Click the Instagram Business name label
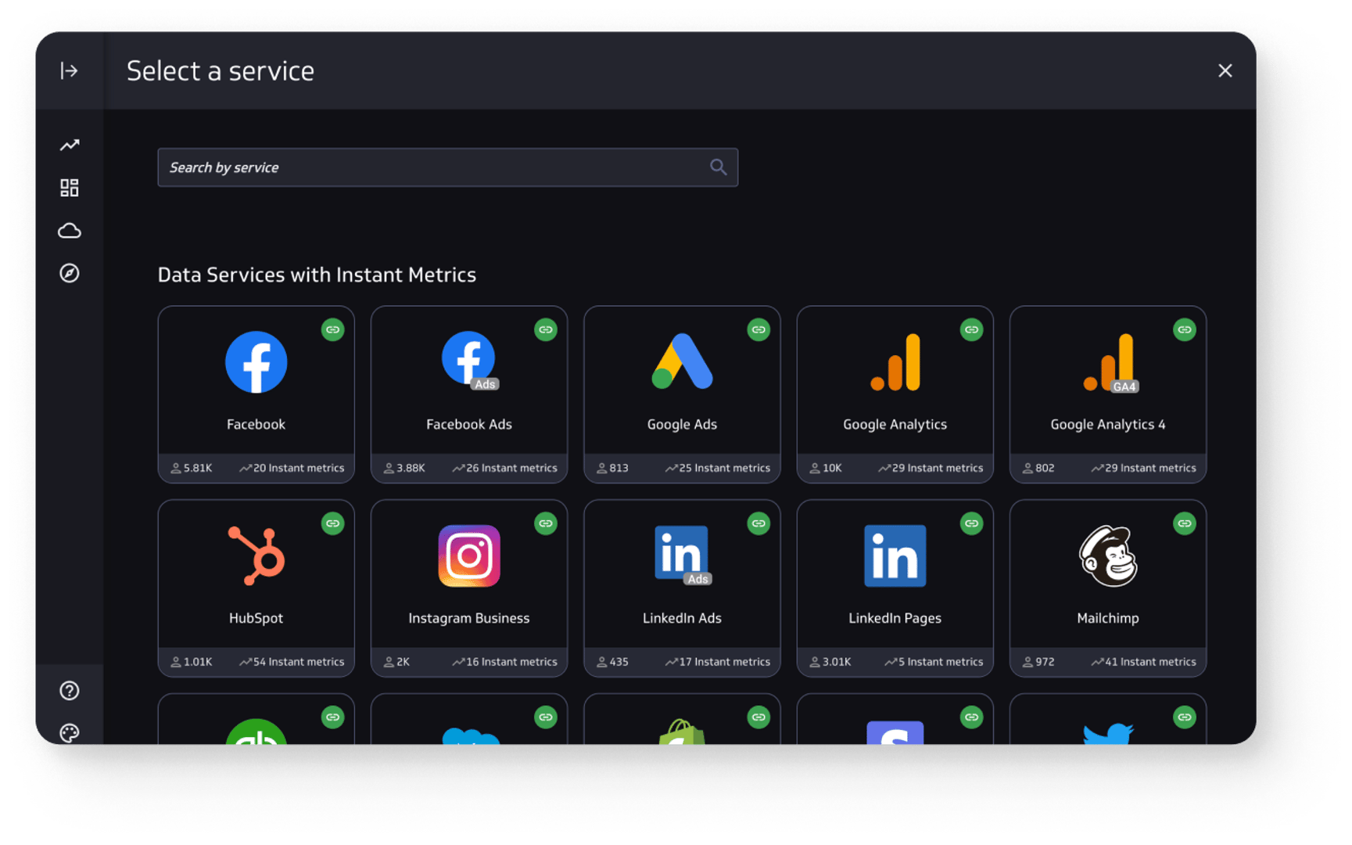Viewport: 1352px width, 845px height. (469, 618)
